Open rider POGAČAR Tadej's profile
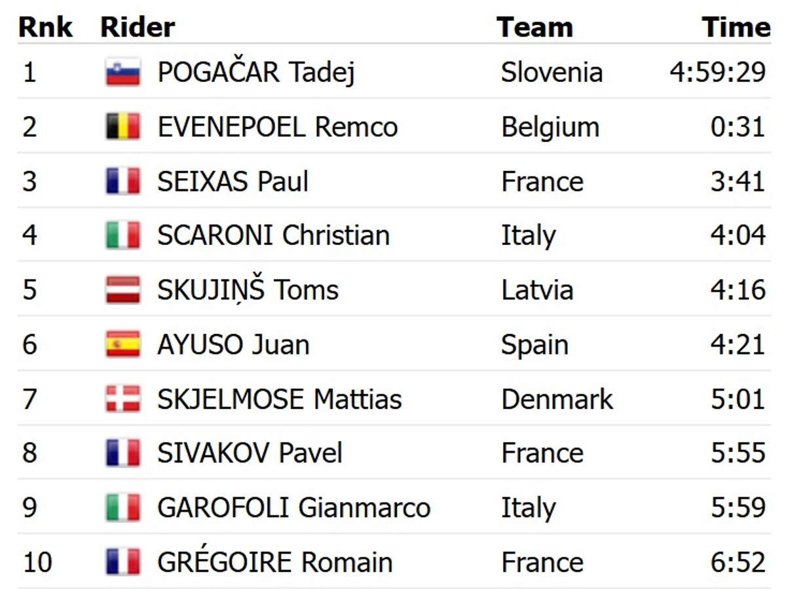This screenshot has height=589, width=786. coord(256,72)
